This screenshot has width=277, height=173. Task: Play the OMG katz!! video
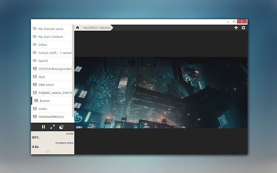[52, 85]
